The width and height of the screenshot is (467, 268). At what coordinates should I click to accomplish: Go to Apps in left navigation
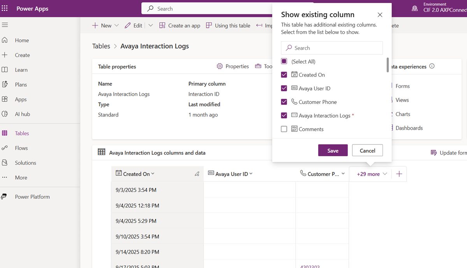21,99
